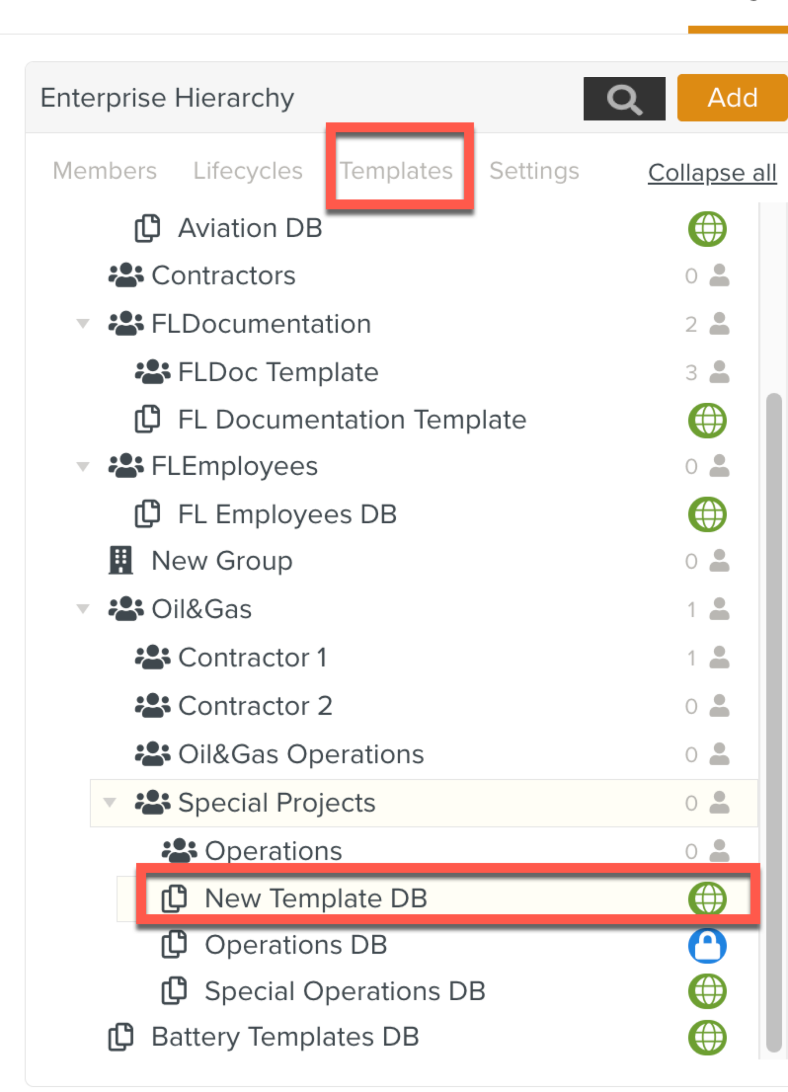Click the globe icon next to Aviation DB
The height and width of the screenshot is (1092, 788).
click(708, 229)
